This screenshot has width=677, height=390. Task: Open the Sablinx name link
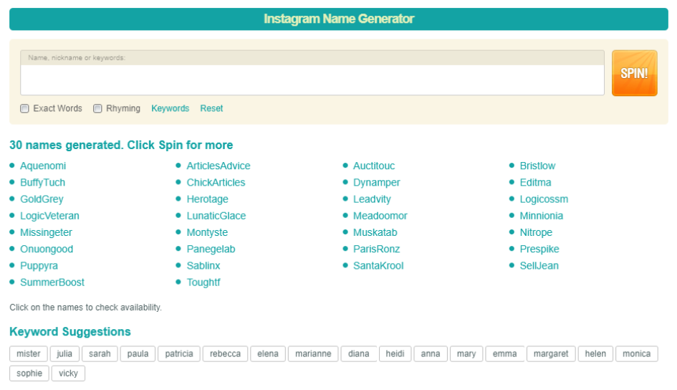coord(203,265)
